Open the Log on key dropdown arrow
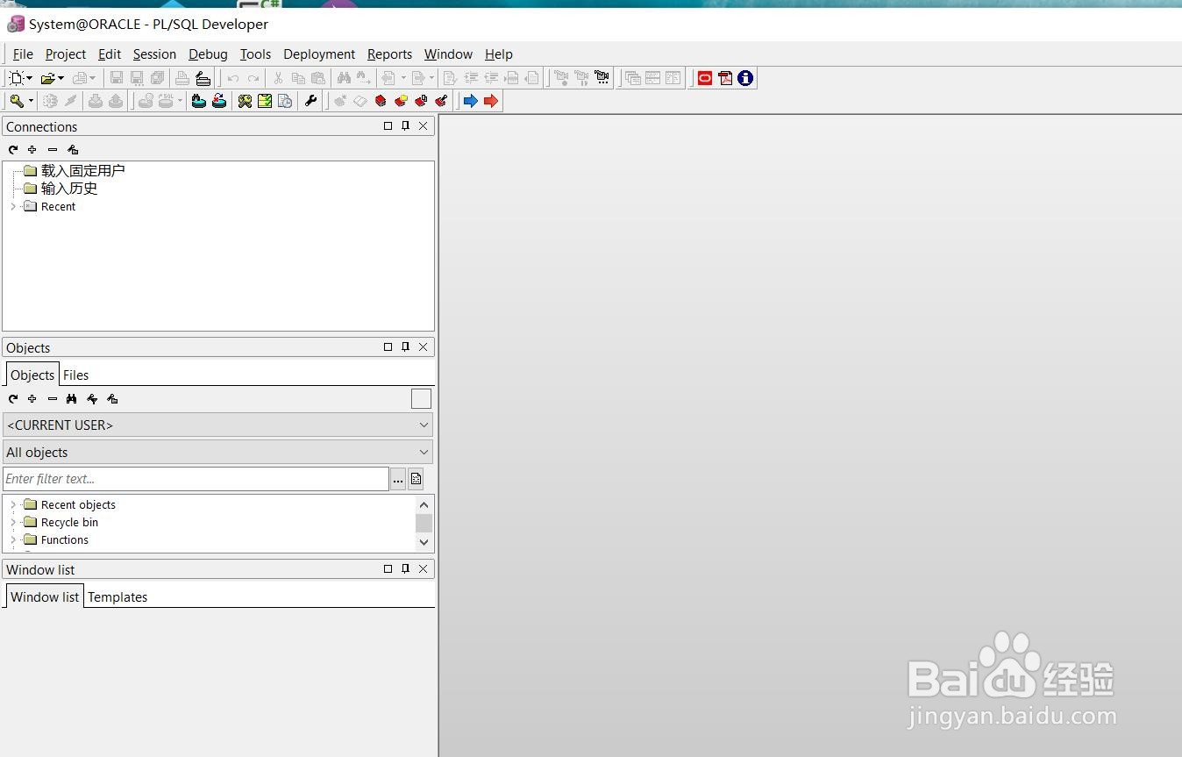Screen dimensions: 1182x757 point(31,101)
